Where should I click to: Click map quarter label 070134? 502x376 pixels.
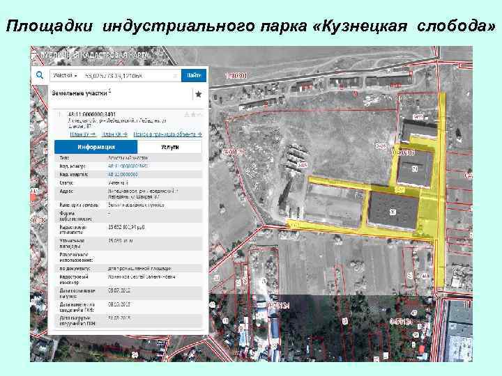278,306
